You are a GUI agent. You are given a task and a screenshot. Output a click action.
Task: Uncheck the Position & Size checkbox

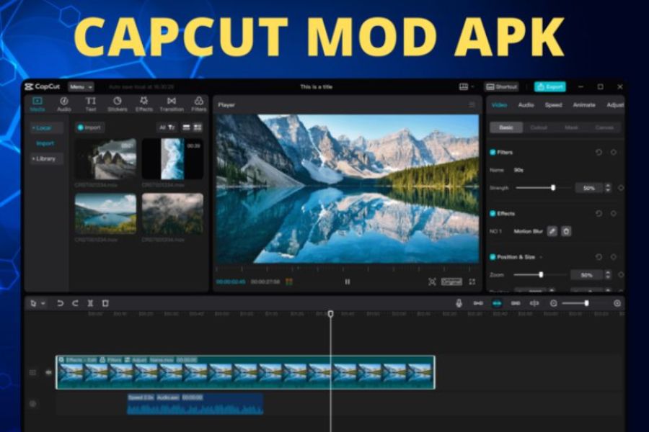coord(493,257)
